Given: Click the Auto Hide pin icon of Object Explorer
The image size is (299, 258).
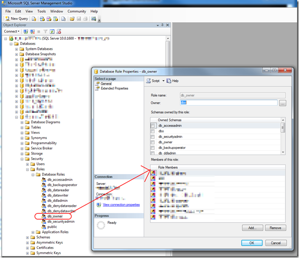Looking at the screenshot, I should (162, 25).
